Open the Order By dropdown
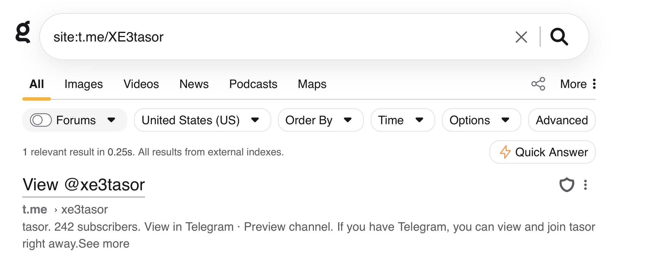The image size is (663, 261). pos(321,120)
